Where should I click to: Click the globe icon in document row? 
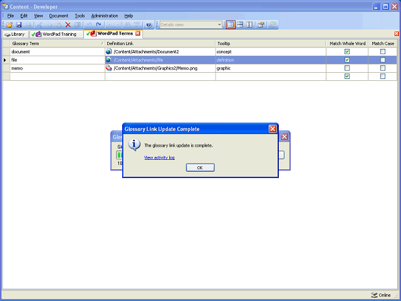108,51
